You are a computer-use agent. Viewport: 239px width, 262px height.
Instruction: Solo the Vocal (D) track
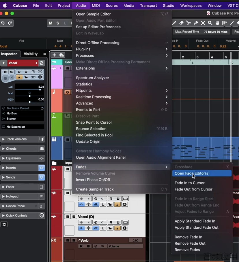pos(74,217)
